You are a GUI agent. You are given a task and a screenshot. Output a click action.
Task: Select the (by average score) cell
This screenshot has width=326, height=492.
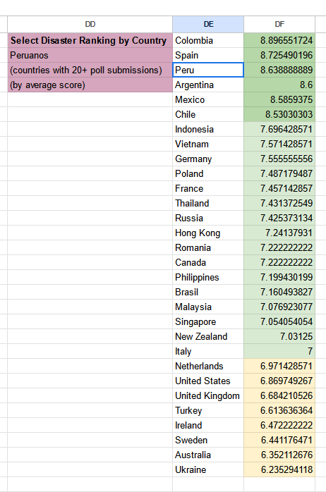pos(90,85)
